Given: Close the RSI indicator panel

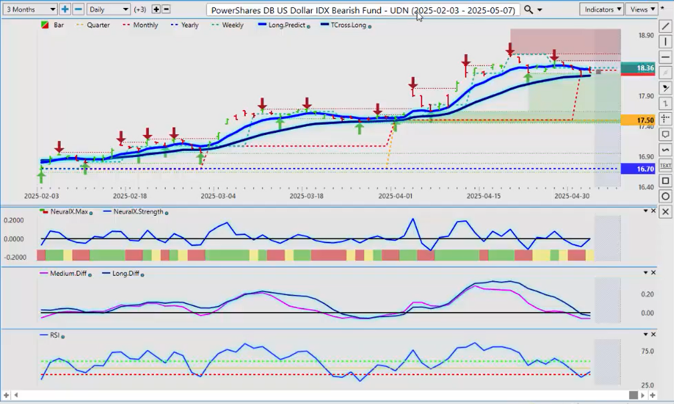Looking at the screenshot, I should pyautogui.click(x=653, y=335).
